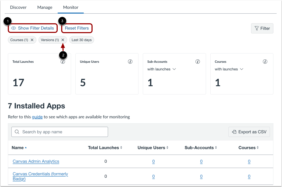The height and width of the screenshot is (187, 282).
Task: Open info icon for Total Launches
Action: (x=63, y=62)
